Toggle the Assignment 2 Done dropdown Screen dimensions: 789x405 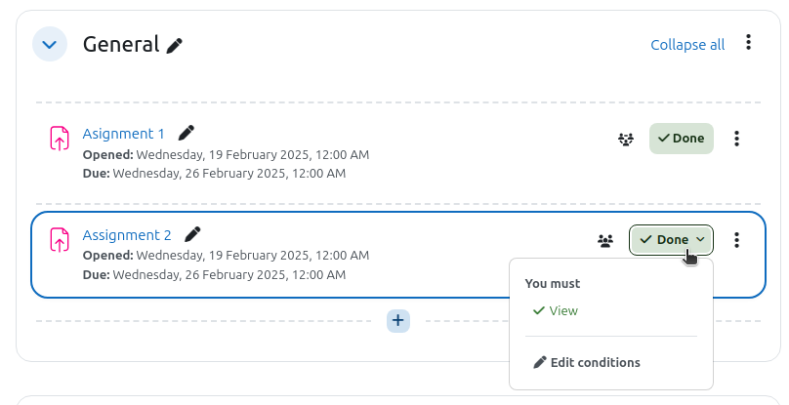[671, 240]
